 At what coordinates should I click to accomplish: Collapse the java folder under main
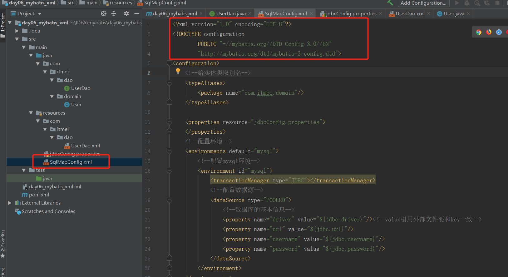31,55
